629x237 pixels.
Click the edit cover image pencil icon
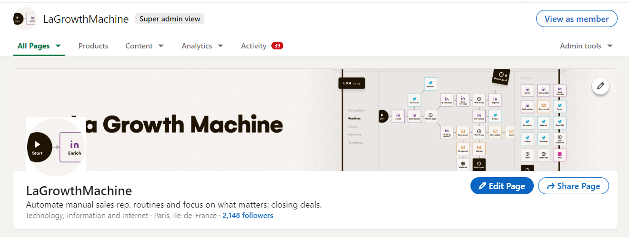click(600, 86)
